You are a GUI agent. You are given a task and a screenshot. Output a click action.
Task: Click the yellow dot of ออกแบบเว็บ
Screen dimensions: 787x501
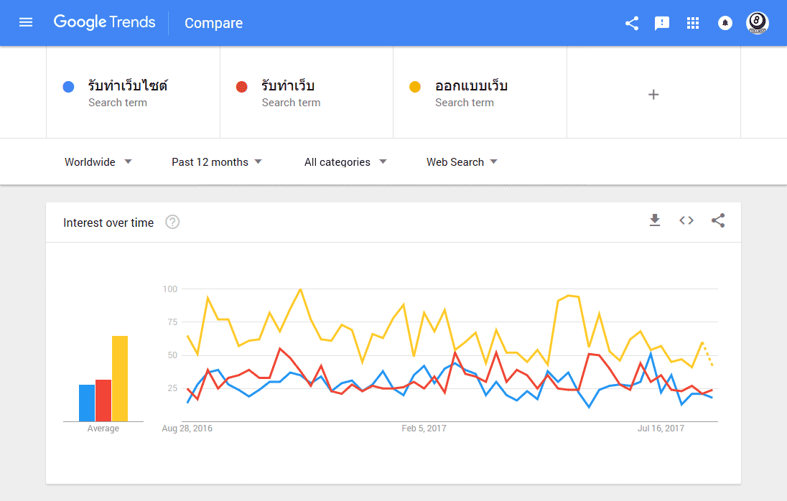pyautogui.click(x=415, y=86)
